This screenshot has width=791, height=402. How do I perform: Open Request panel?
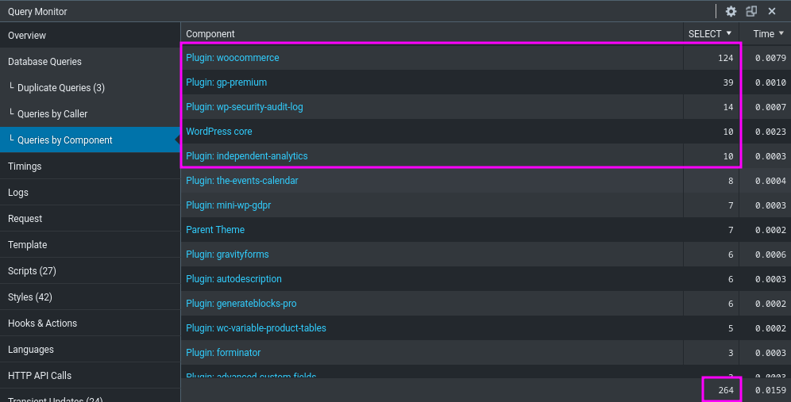(90, 219)
